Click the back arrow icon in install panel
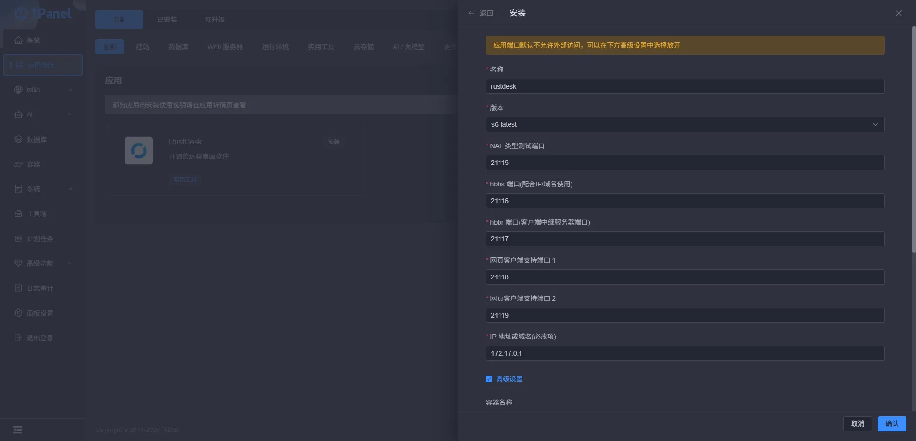The image size is (916, 441). pos(471,13)
